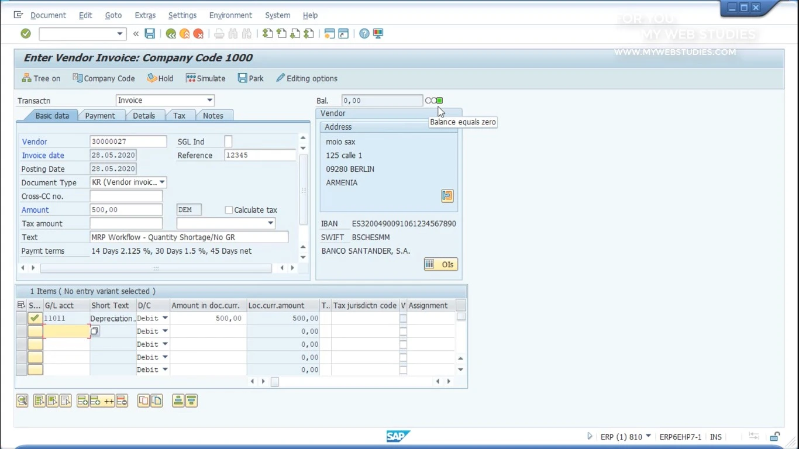Image resolution: width=799 pixels, height=449 pixels.
Task: Click the Basic data horizontal scrollbar thumb
Action: click(x=156, y=268)
